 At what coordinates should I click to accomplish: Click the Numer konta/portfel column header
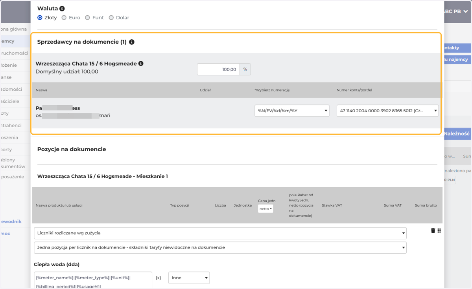[354, 90]
